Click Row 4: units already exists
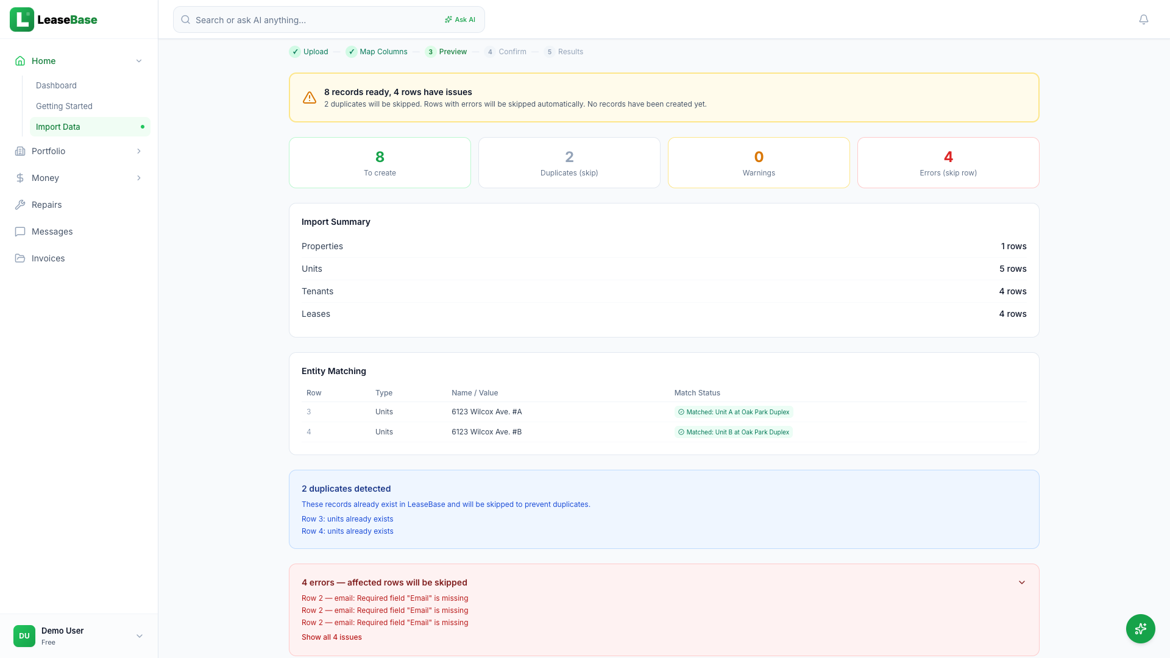The image size is (1170, 658). [x=347, y=531]
